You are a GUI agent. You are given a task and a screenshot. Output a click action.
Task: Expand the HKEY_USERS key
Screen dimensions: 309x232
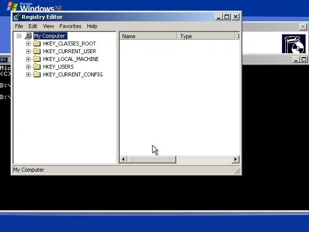pyautogui.click(x=28, y=67)
